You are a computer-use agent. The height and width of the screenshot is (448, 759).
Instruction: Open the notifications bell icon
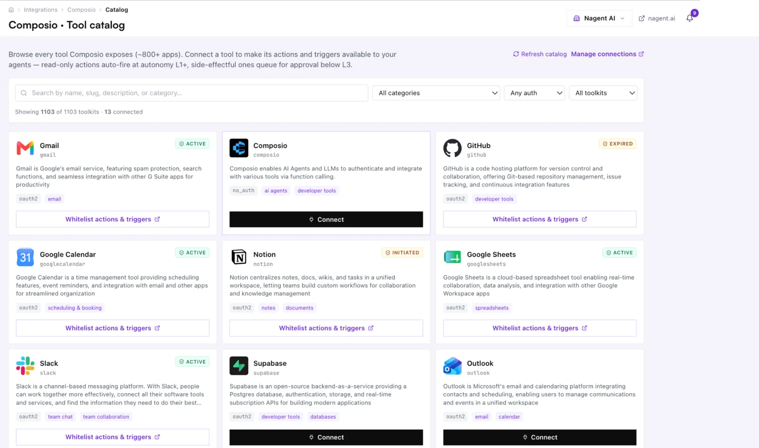pyautogui.click(x=690, y=18)
